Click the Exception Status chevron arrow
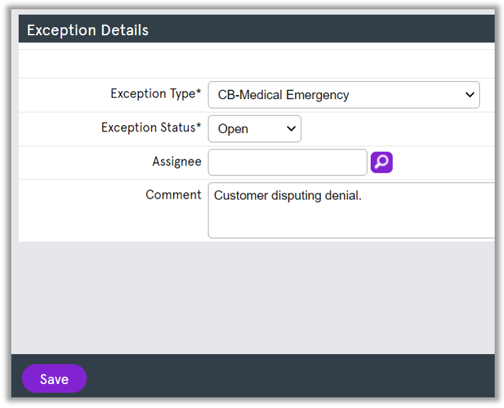This screenshot has height=408, width=504. click(x=291, y=129)
